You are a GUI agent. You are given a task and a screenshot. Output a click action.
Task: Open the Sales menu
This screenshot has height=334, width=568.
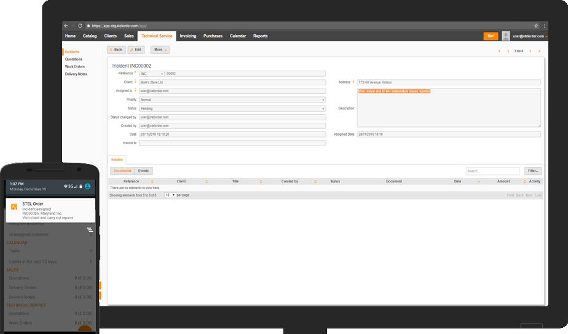coord(129,36)
